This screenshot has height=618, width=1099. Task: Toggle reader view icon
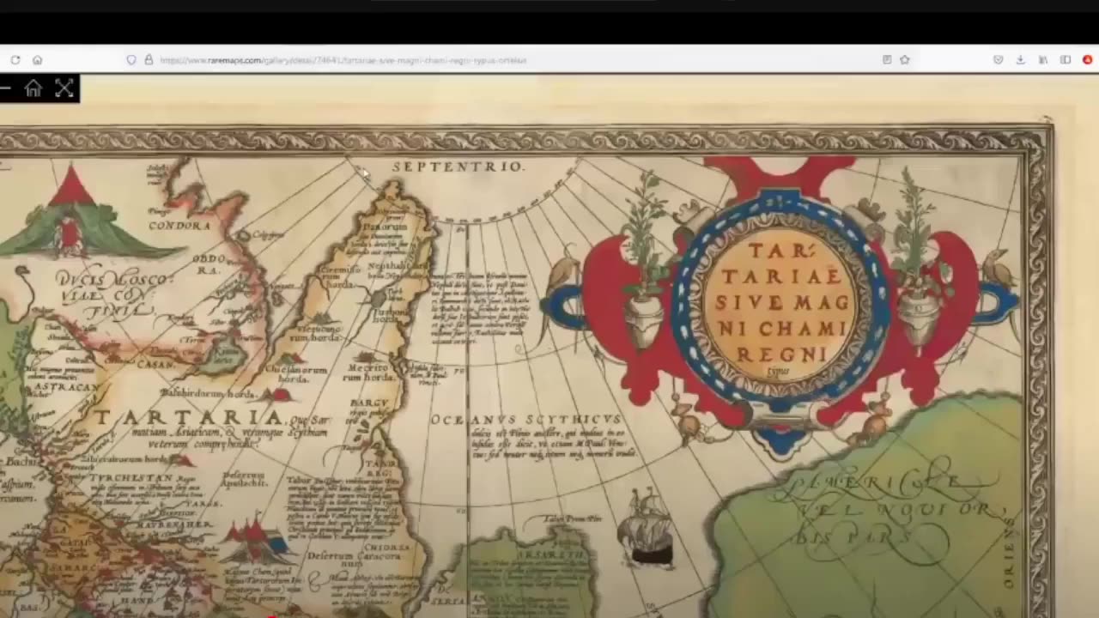point(887,60)
